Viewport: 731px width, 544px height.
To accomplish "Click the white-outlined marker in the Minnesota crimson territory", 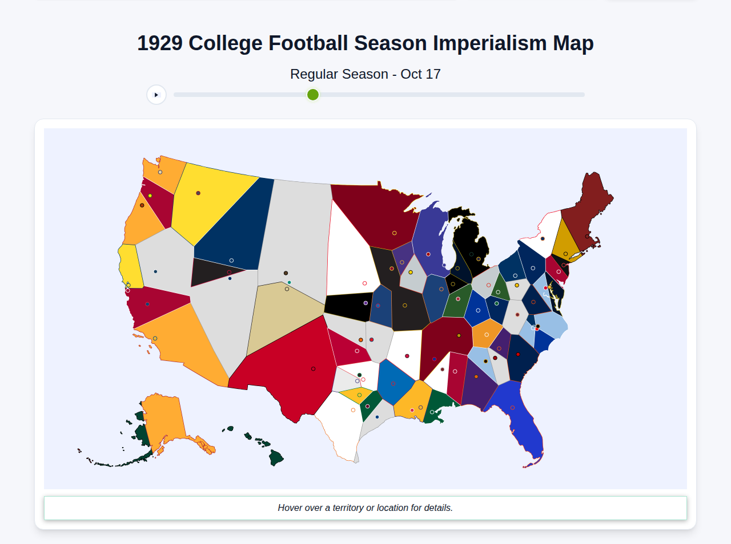I will coord(394,233).
